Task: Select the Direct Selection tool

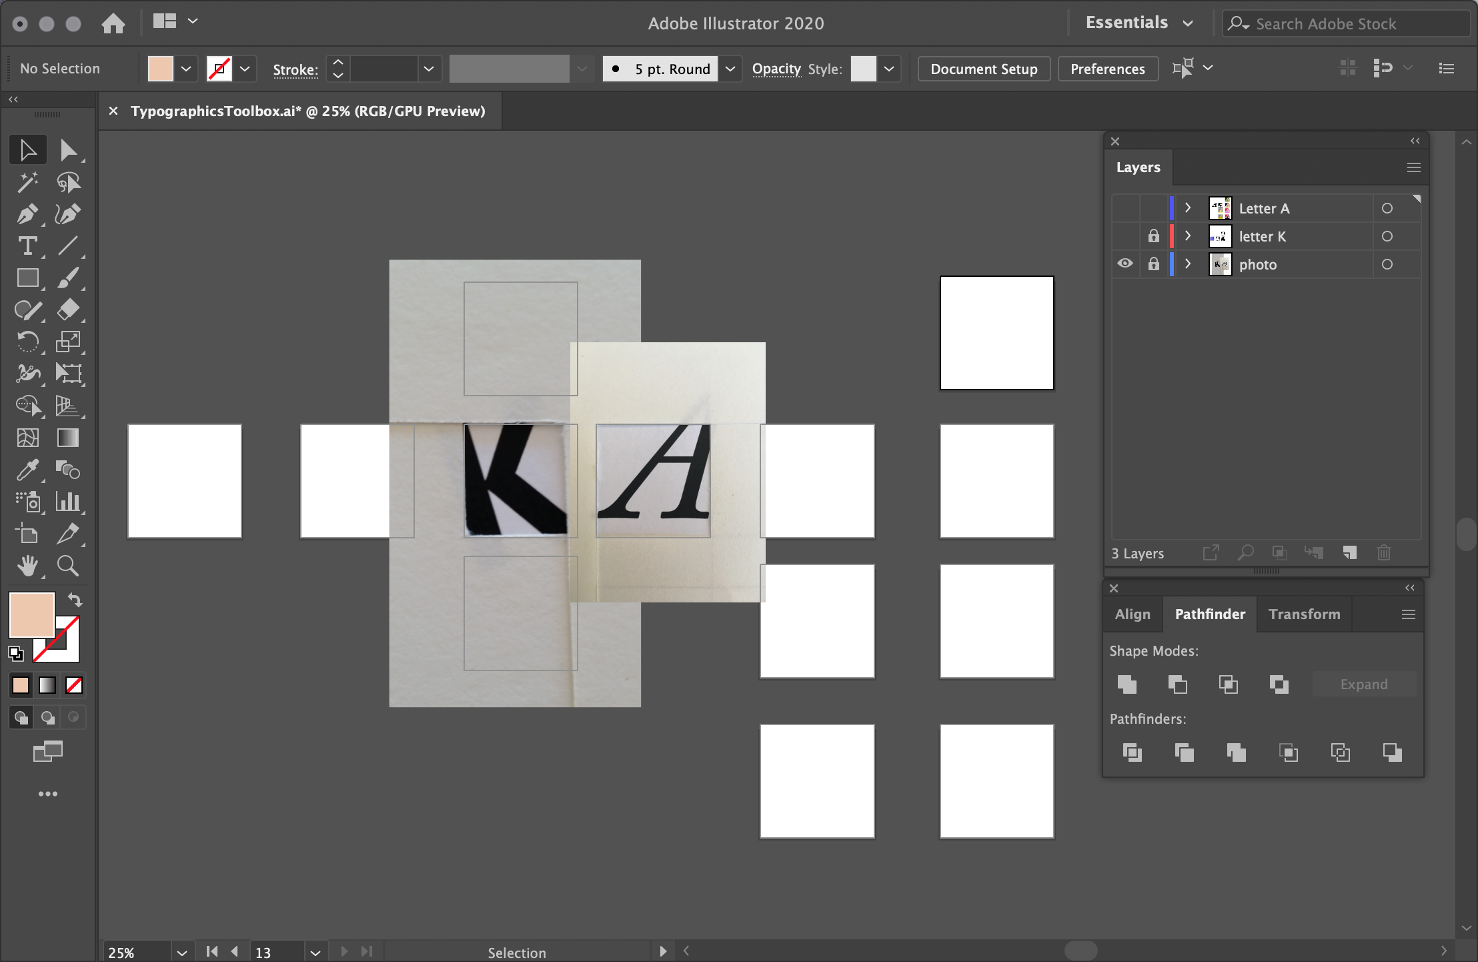Action: click(x=68, y=150)
